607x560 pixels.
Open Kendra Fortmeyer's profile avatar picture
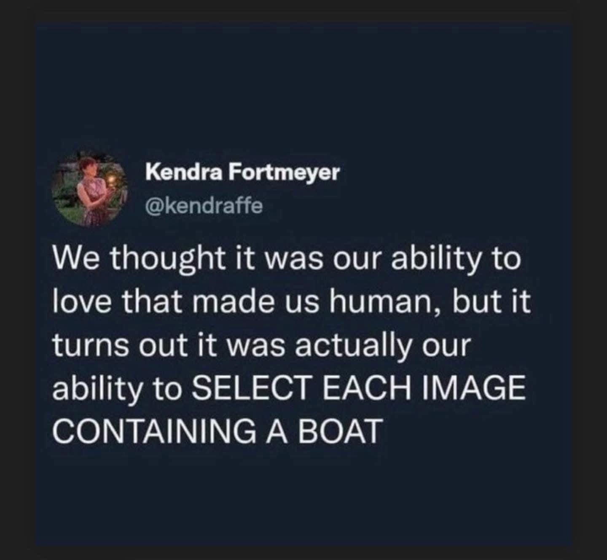click(x=90, y=189)
